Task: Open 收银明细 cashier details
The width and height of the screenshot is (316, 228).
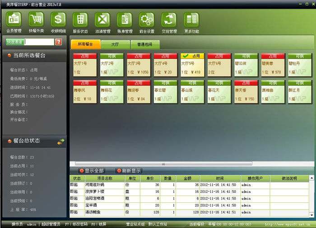Action: 58,20
